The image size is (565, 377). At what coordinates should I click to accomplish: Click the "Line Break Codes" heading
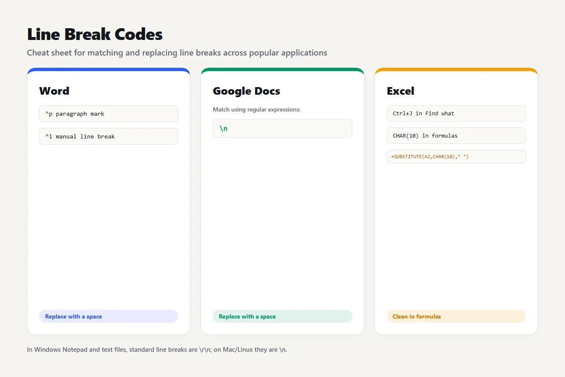[95, 35]
